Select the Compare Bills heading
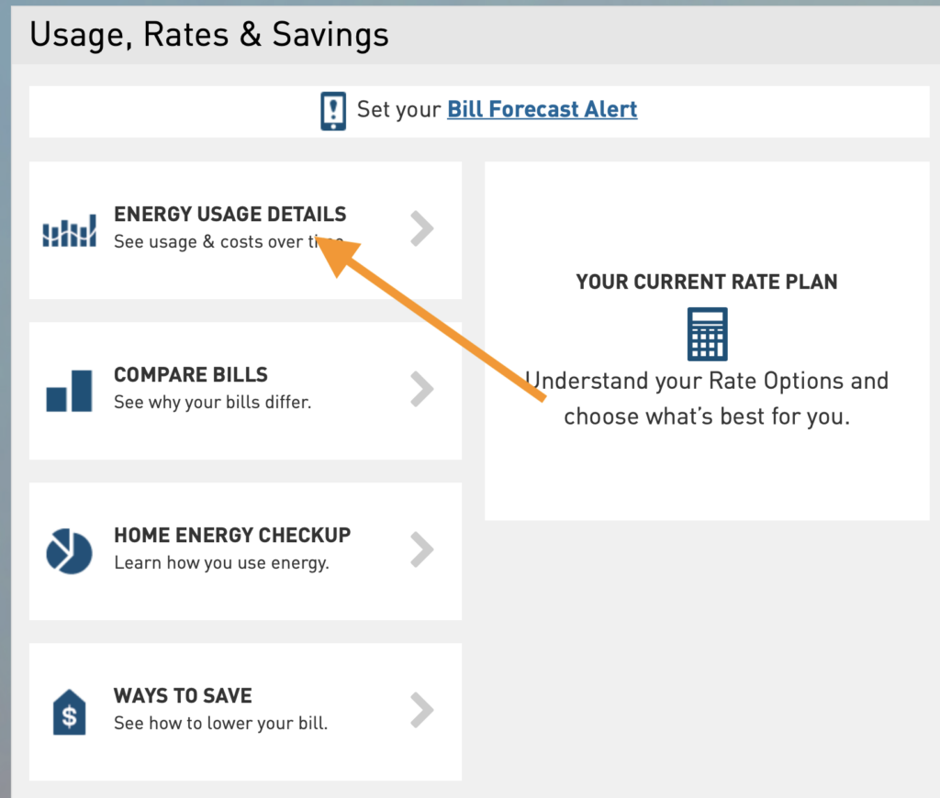The image size is (940, 798). (191, 375)
